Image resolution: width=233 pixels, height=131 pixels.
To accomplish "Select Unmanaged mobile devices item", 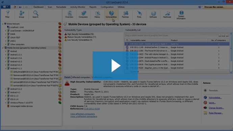I will point(21,106).
